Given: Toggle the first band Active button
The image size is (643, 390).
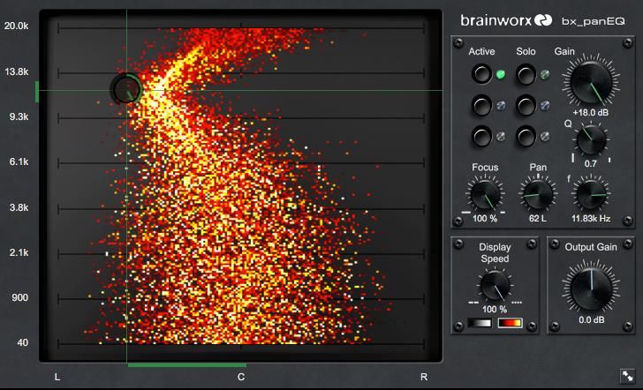Looking at the screenshot, I should [481, 74].
